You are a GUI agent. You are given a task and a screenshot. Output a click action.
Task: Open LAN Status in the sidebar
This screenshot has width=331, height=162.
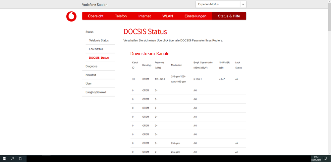pos(96,49)
